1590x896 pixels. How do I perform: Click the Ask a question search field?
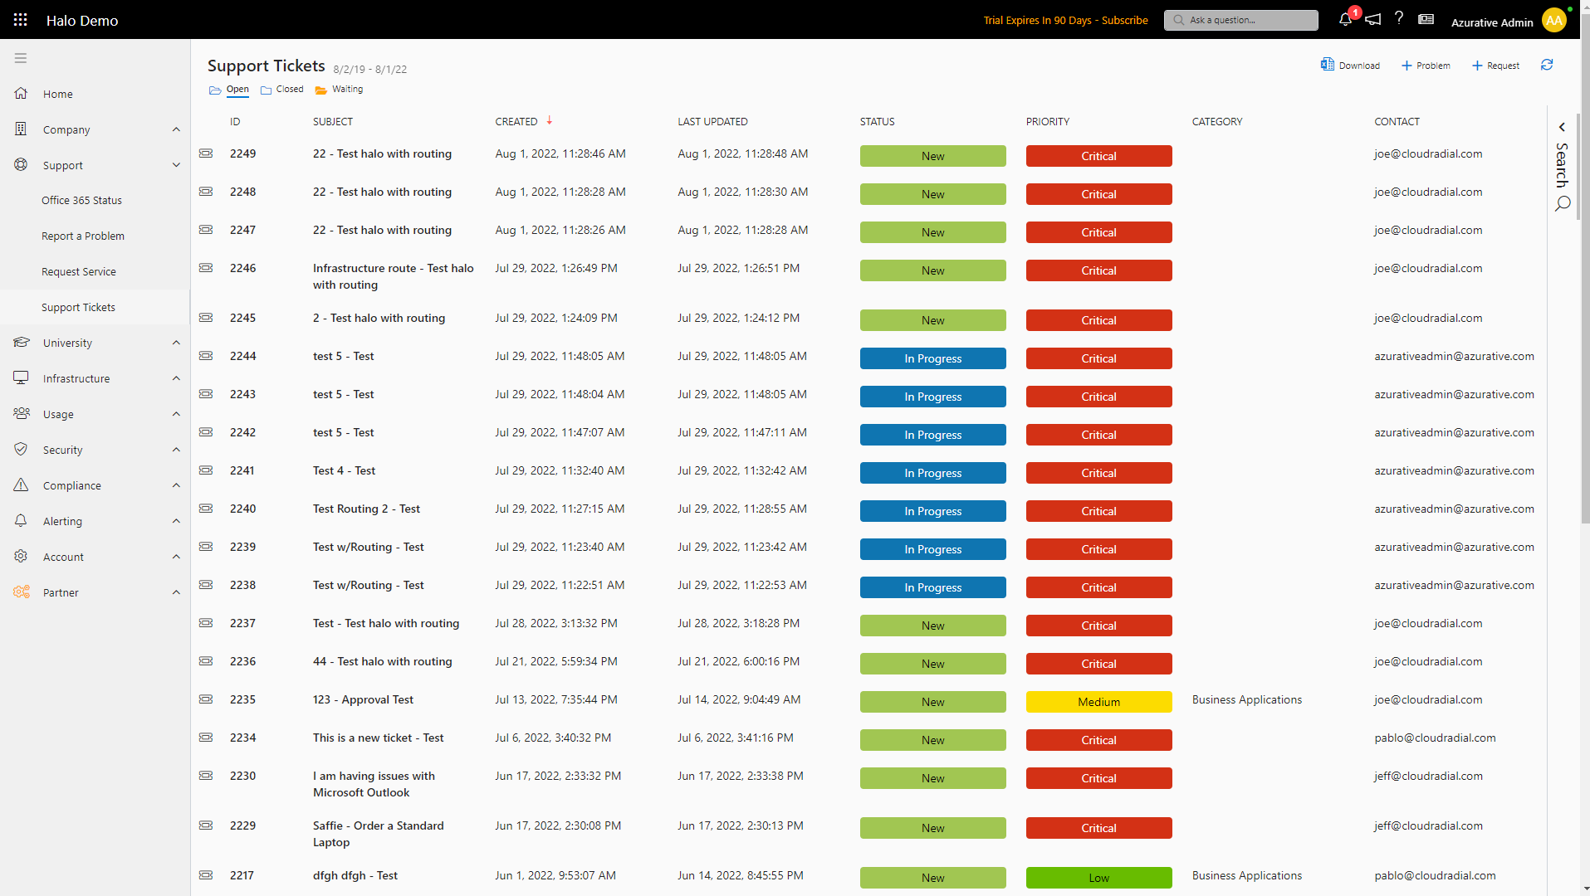tap(1240, 20)
